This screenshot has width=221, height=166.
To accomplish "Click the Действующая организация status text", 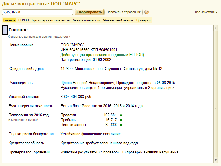I will point(102,55).
